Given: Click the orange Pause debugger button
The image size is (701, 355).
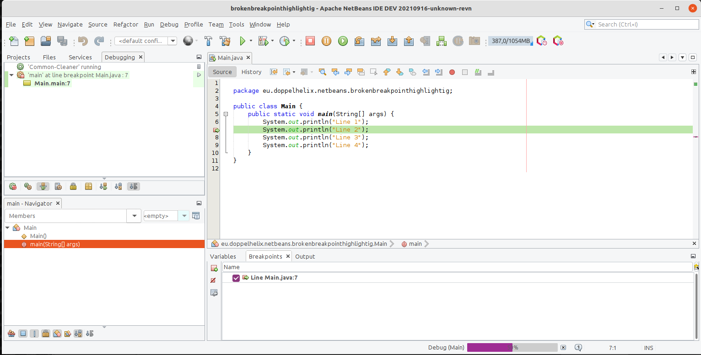Looking at the screenshot, I should pos(326,41).
